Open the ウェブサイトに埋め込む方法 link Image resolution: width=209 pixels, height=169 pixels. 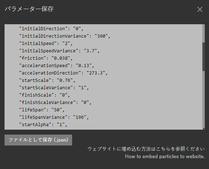click(x=146, y=149)
